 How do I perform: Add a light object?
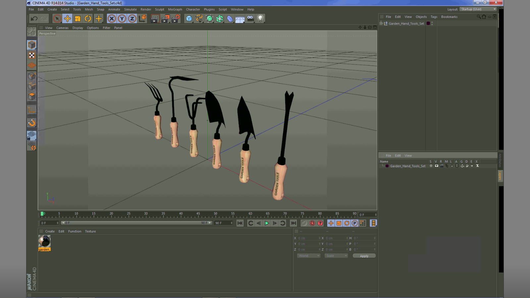(x=261, y=19)
